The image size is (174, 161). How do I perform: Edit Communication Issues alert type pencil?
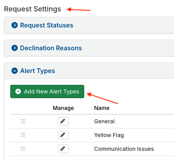coord(63,149)
